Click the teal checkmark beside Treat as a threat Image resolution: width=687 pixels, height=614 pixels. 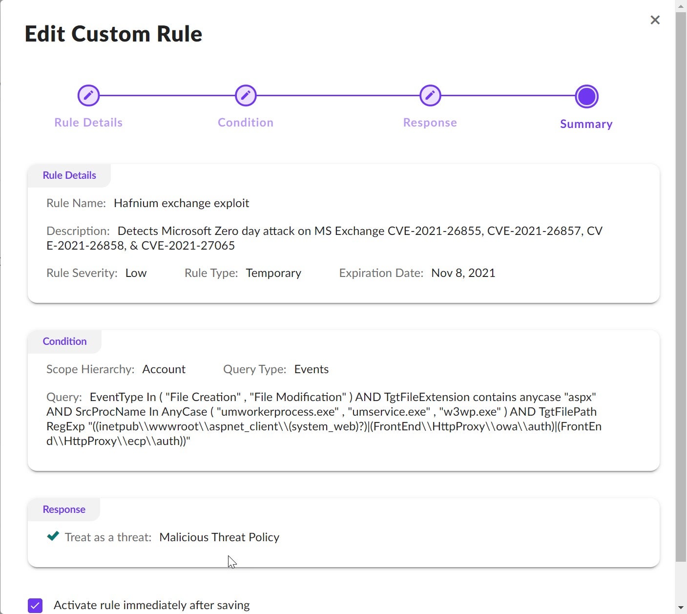tap(53, 536)
